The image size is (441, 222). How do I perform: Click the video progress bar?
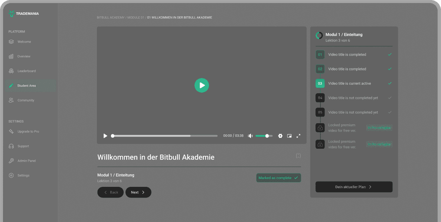click(x=165, y=136)
